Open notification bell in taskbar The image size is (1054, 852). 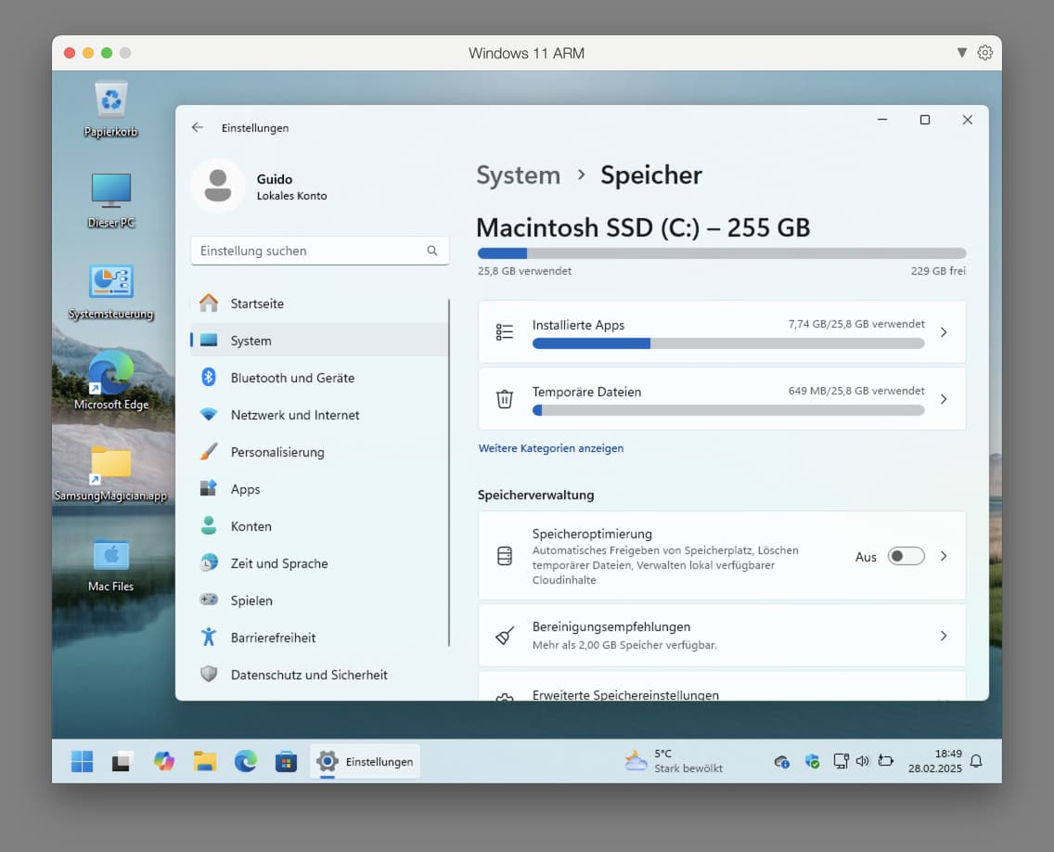pyautogui.click(x=976, y=761)
